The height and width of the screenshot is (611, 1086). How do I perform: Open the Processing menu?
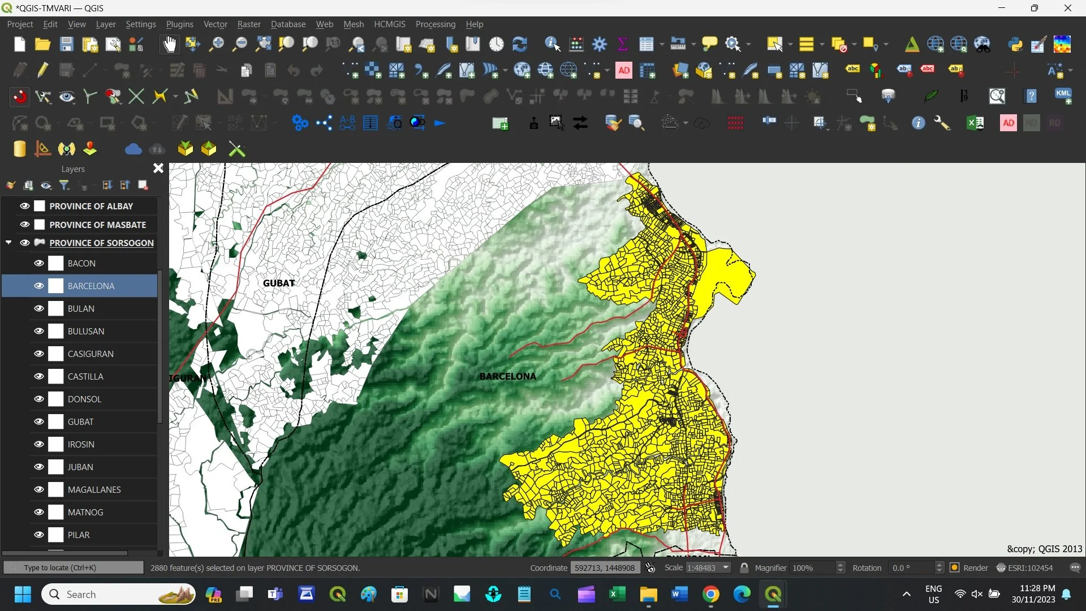[x=435, y=24]
